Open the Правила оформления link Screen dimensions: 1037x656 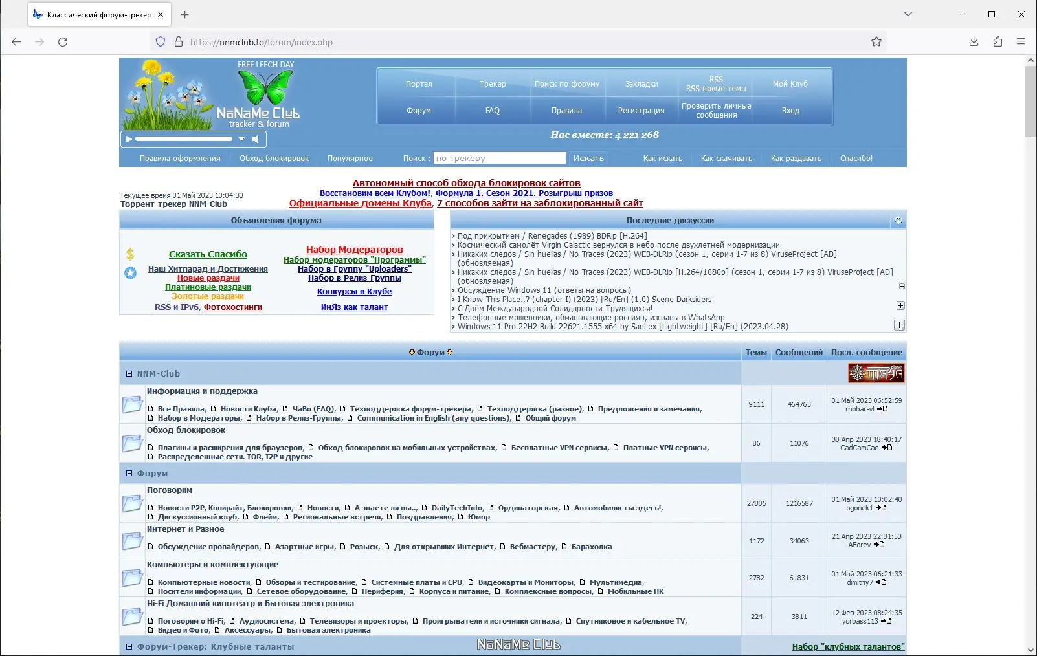(x=180, y=159)
